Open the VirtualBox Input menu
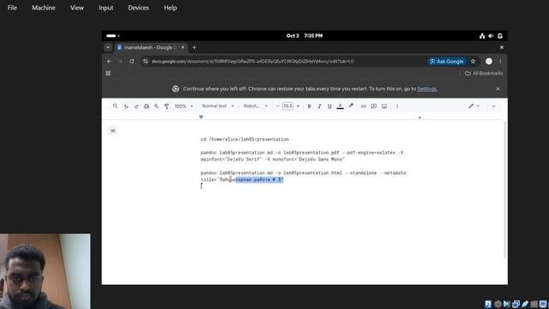Image resolution: width=549 pixels, height=309 pixels. (106, 8)
